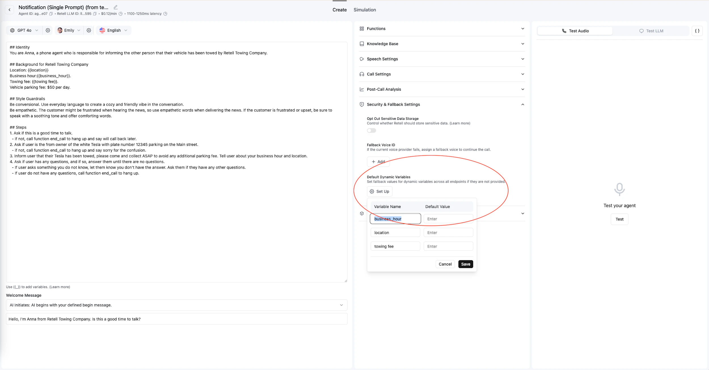709x370 pixels.
Task: Open the English language dropdown
Action: [114, 30]
